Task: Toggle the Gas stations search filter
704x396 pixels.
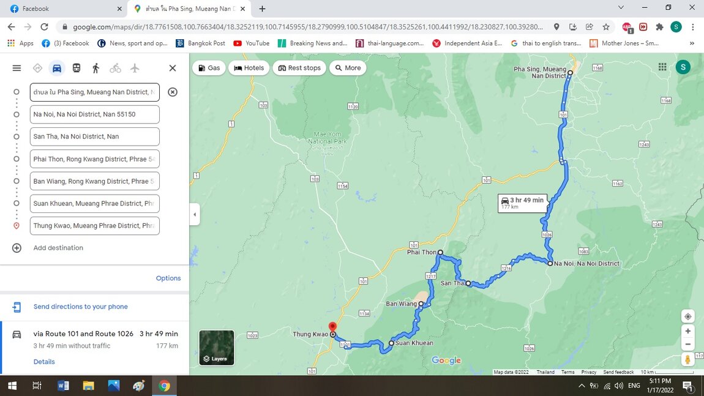Action: pos(208,67)
